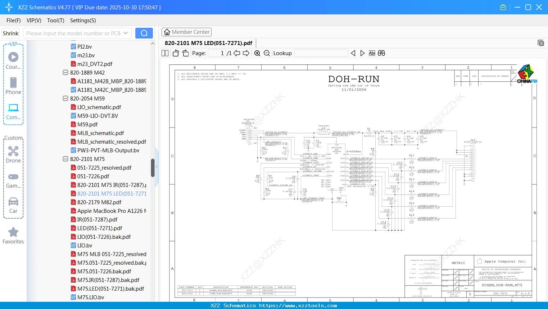Rotate the page clockwise

click(x=185, y=53)
